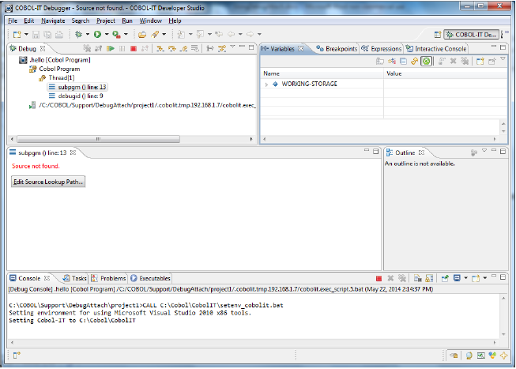
Task: Switch to the Executables tab
Action: 150,278
